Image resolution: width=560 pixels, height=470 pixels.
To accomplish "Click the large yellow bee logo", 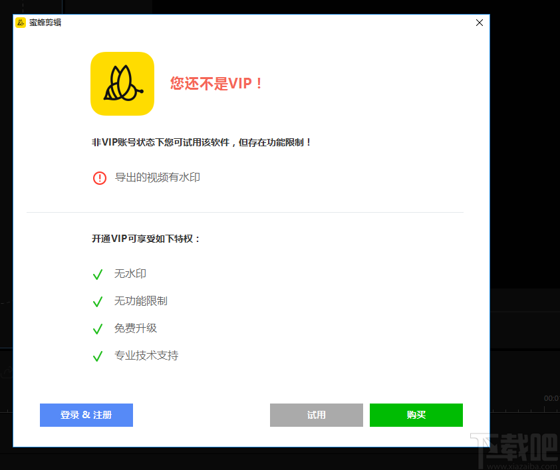I will tap(122, 84).
